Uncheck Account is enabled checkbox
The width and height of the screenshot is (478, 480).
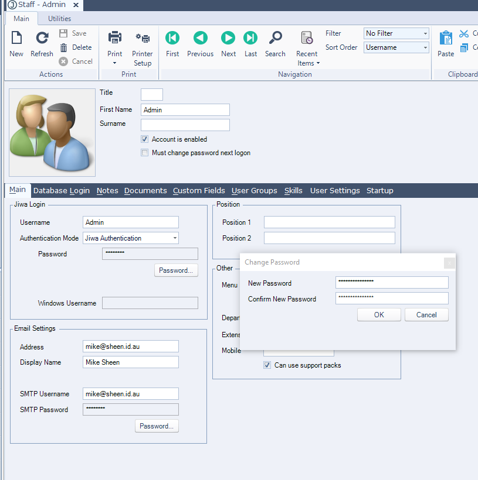(145, 139)
